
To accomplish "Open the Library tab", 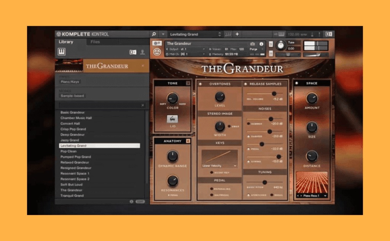I will pyautogui.click(x=66, y=42).
